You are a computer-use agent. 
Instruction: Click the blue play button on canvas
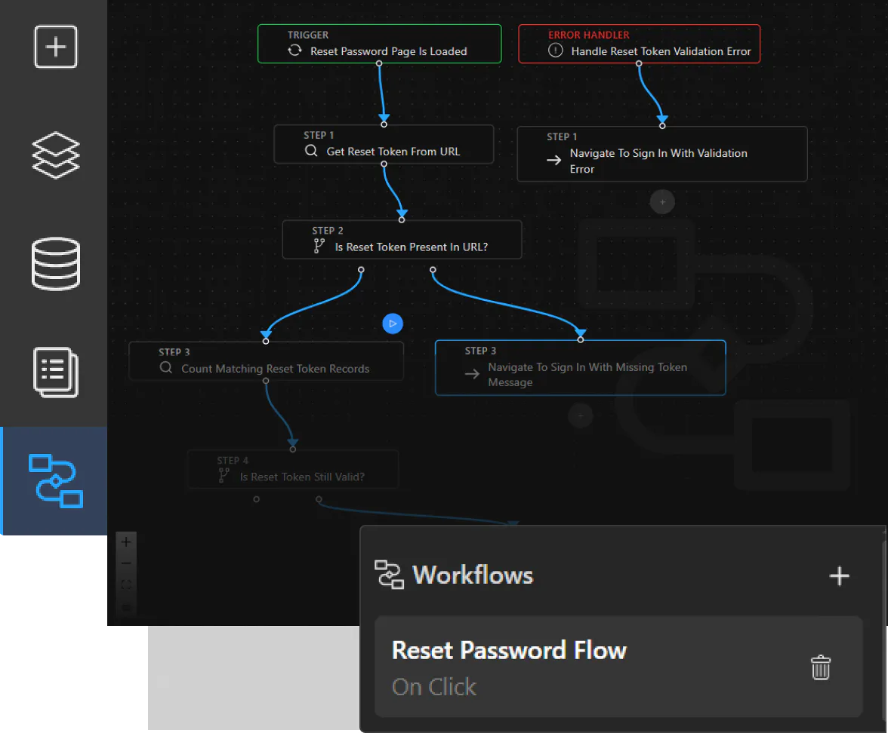393,324
